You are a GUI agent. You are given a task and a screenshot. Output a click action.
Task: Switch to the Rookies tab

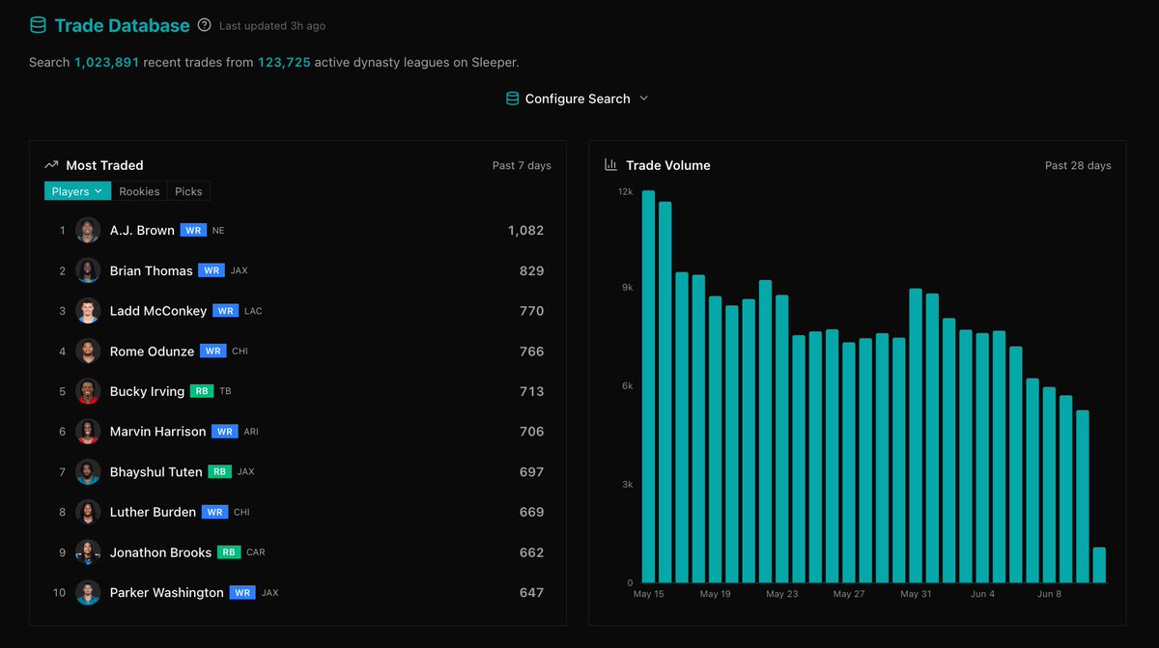tap(139, 191)
